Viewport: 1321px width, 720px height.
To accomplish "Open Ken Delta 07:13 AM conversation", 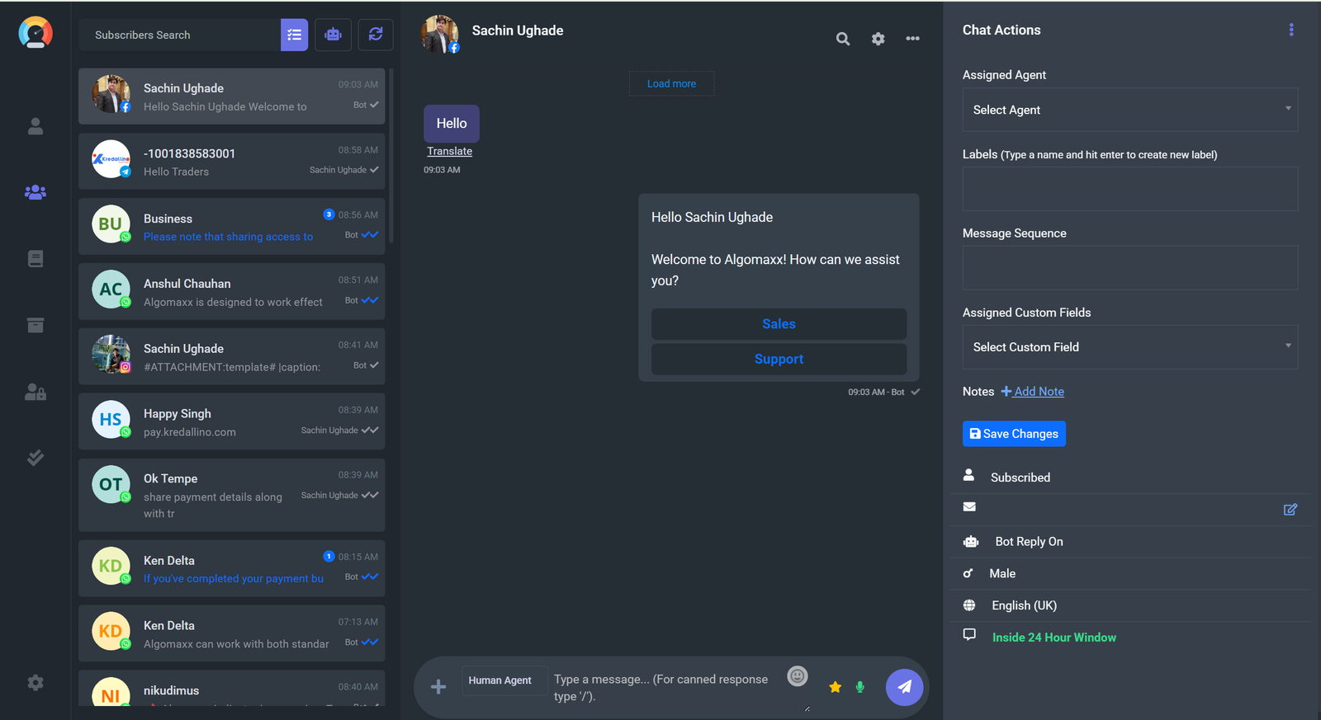I will coord(232,633).
